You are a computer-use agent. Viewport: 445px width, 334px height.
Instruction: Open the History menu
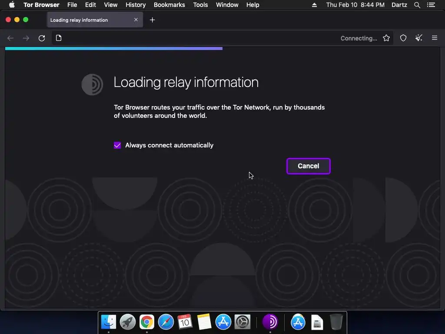point(136,5)
